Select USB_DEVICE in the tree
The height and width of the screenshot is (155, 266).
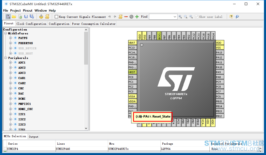click(x=27, y=48)
